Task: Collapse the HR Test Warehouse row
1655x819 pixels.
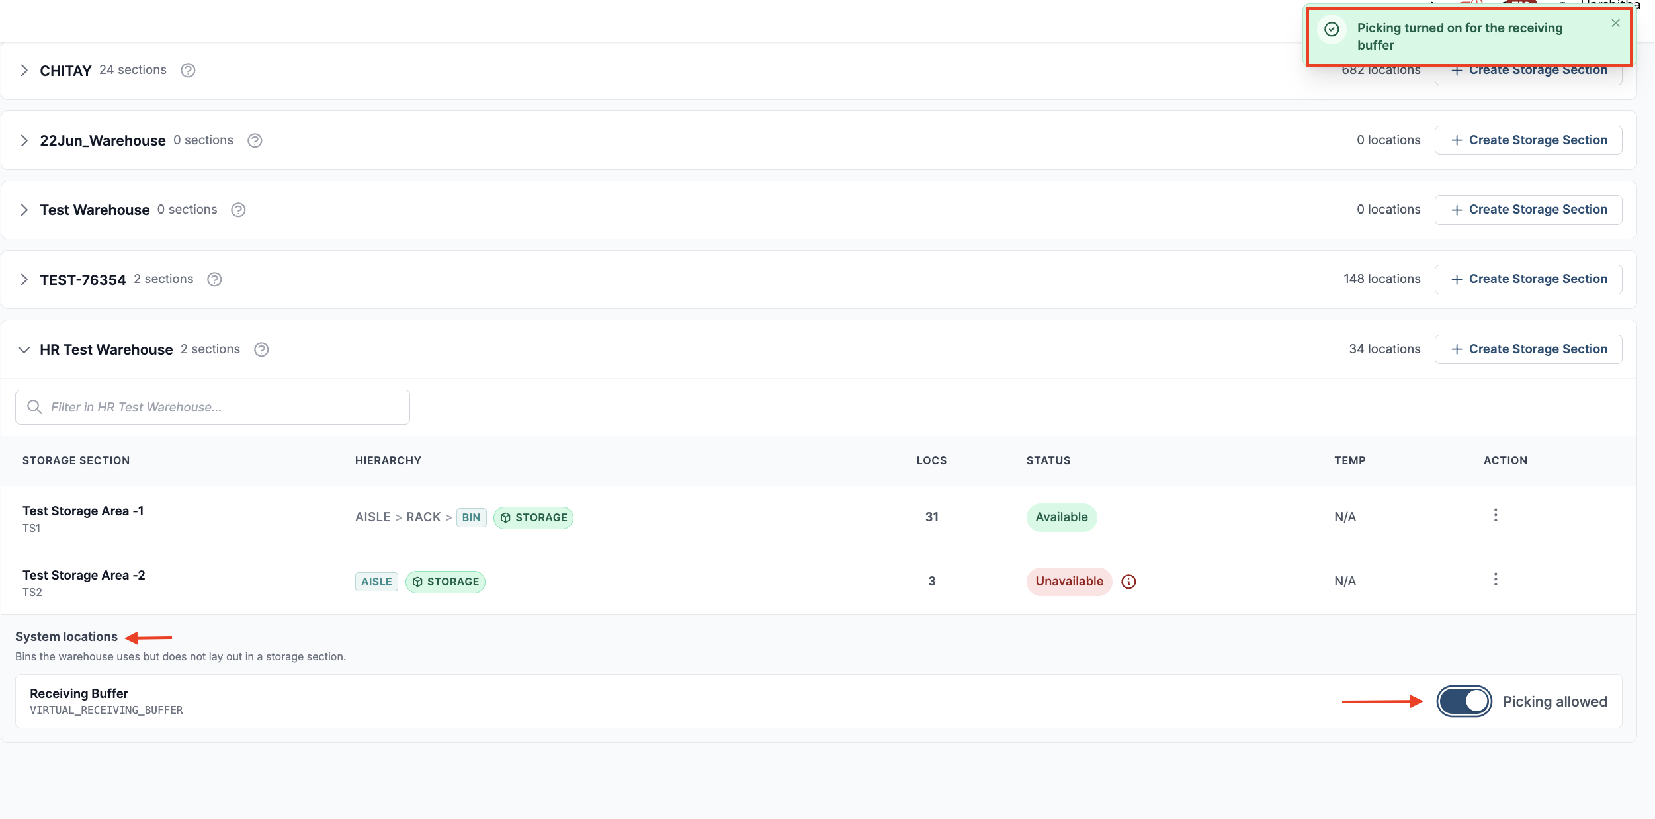Action: tap(24, 349)
